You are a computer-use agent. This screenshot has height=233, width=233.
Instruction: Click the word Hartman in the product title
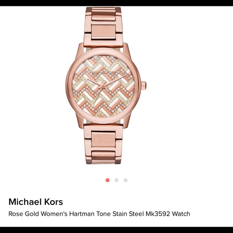point(82,214)
